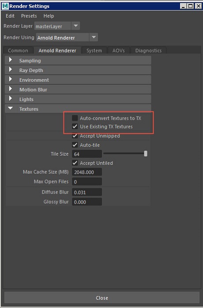The height and width of the screenshot is (308, 203).
Task: Click the Max Open Files field
Action: [87, 182]
